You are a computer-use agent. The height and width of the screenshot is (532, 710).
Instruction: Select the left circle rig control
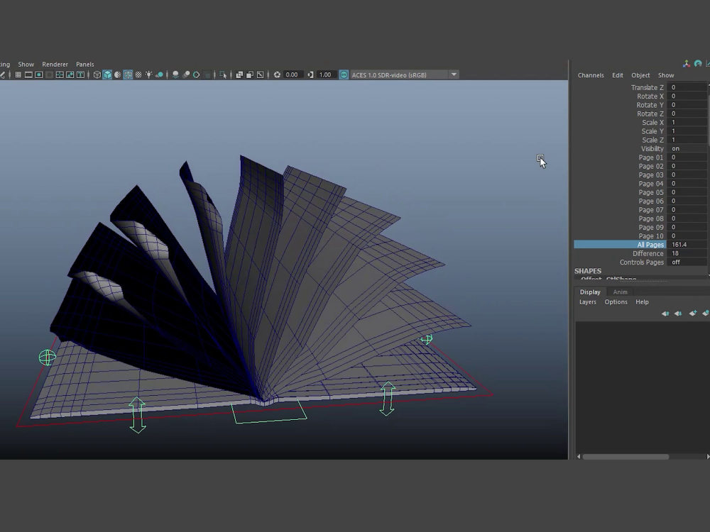tap(47, 358)
